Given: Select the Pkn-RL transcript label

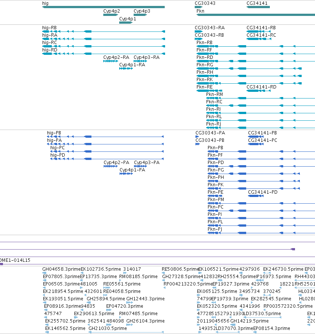Looking at the screenshot, I should 214,117.
